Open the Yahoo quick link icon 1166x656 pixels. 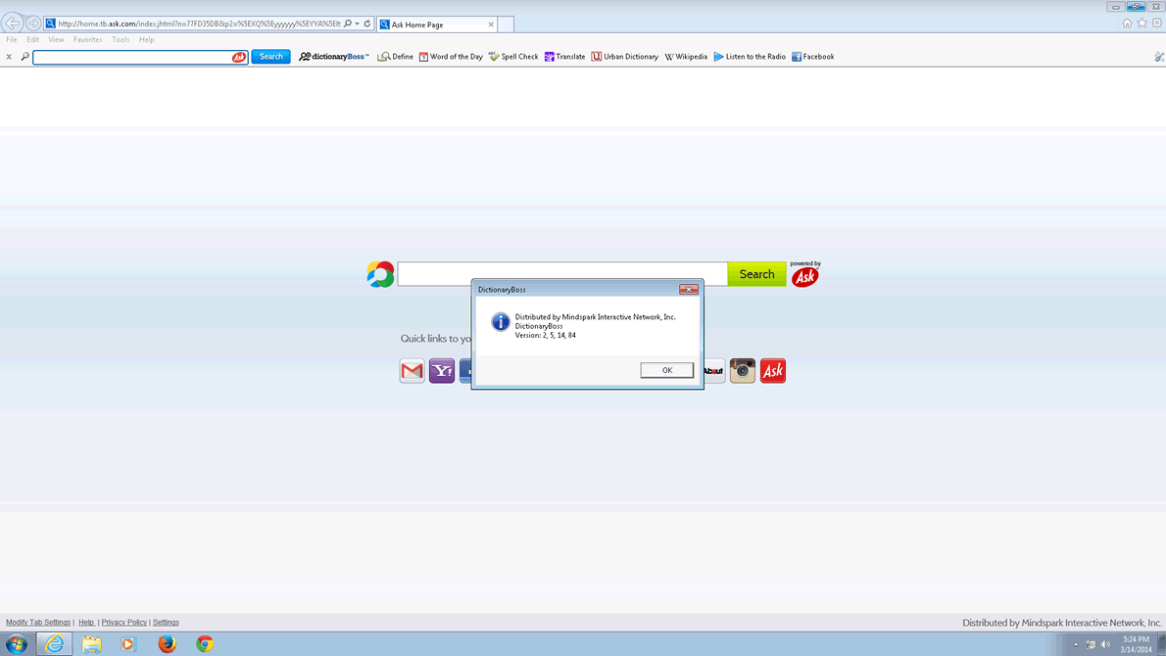pyautogui.click(x=442, y=370)
